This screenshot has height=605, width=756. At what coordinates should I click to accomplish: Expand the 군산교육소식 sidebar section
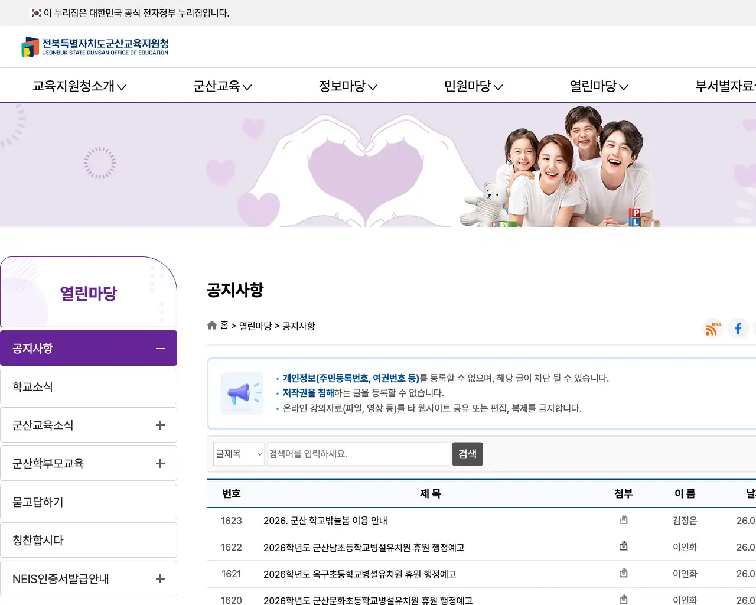tap(159, 425)
